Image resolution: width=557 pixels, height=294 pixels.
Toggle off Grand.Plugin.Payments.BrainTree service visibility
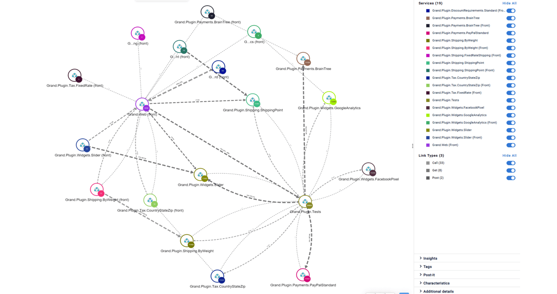(x=511, y=18)
